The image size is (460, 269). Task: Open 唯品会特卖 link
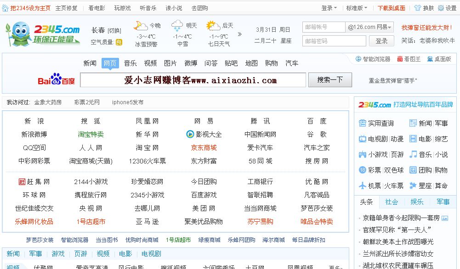coord(317,222)
